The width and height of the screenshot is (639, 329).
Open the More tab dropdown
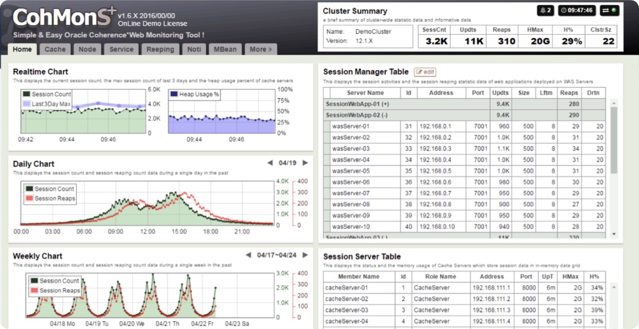260,49
